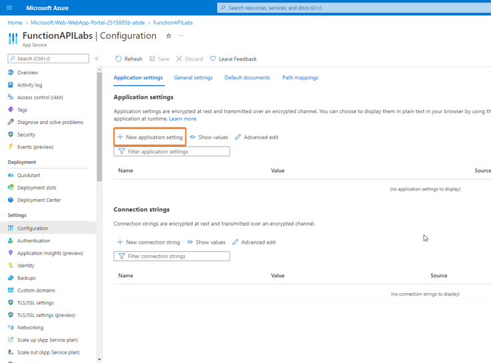Show values for connection strings
491x363 pixels.
206,242
